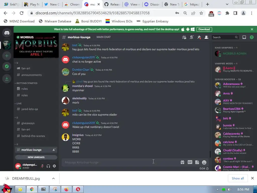Dismiss the desktop app green banner
Viewport: 257px width, 193px height.
click(252, 29)
